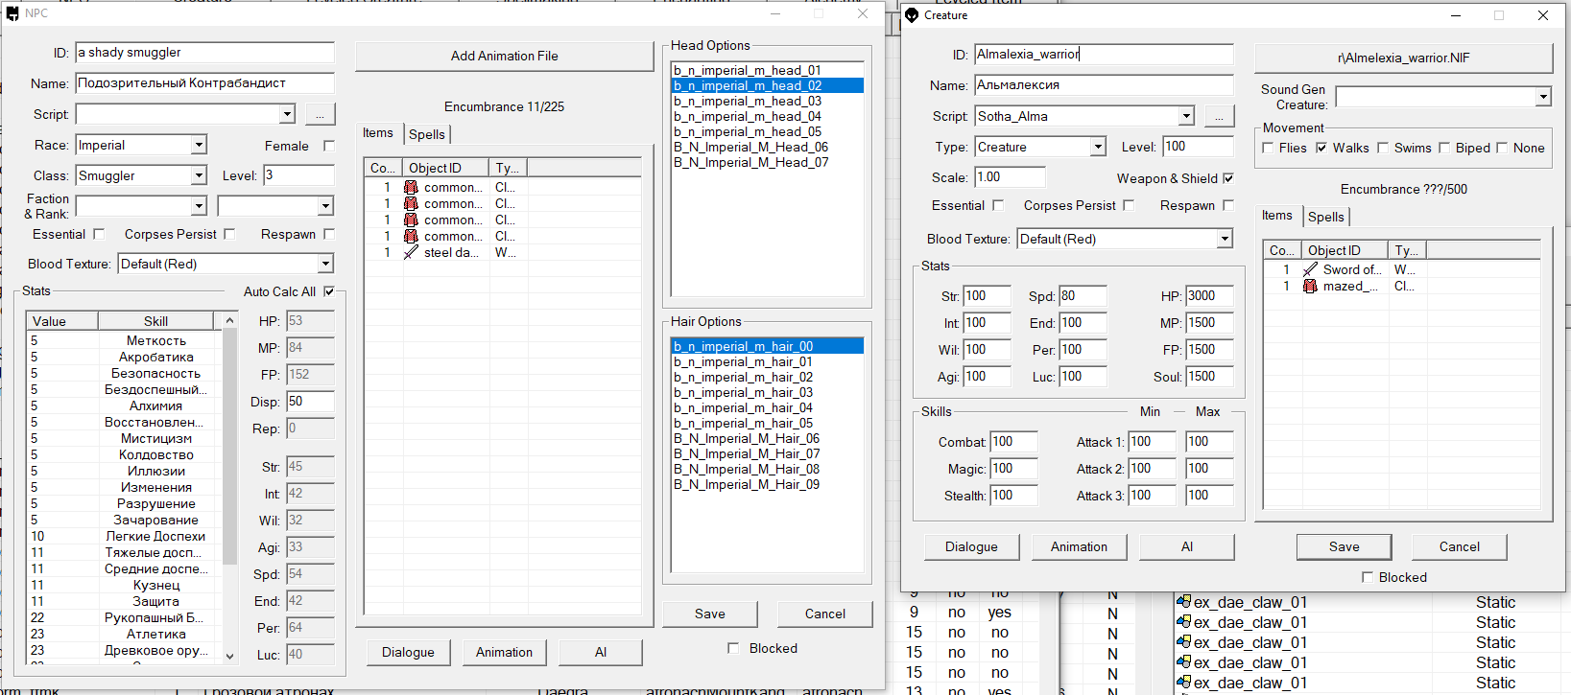1571x695 pixels.
Task: Select B_N_Imperial_M_Hair_09 in Hair Options
Action: 768,484
